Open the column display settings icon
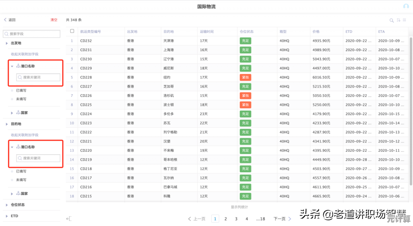 tap(404, 20)
